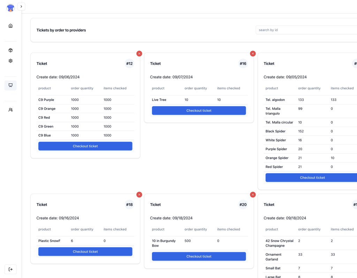Click the #12 ticket number badge
This screenshot has width=357, height=278.
(x=129, y=64)
